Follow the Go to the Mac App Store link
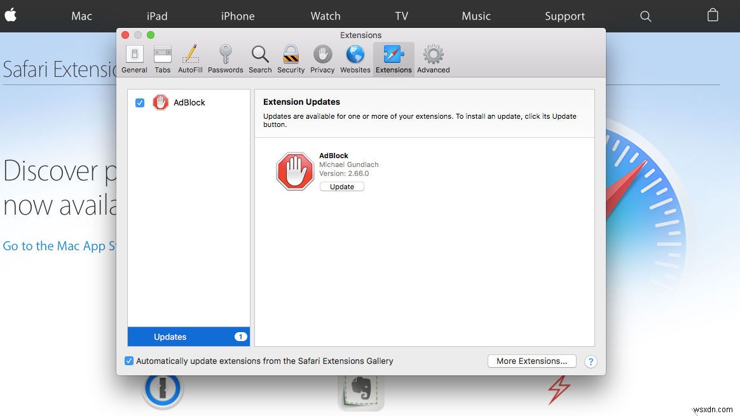 pyautogui.click(x=60, y=246)
